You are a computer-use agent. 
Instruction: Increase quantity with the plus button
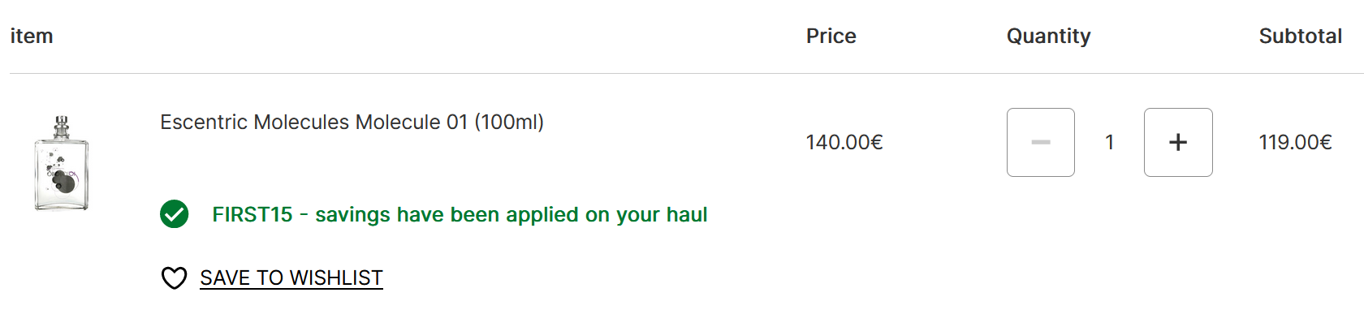(1177, 143)
